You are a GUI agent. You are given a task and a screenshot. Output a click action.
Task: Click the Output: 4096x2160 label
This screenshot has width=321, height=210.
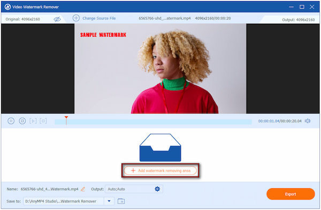[299, 20]
